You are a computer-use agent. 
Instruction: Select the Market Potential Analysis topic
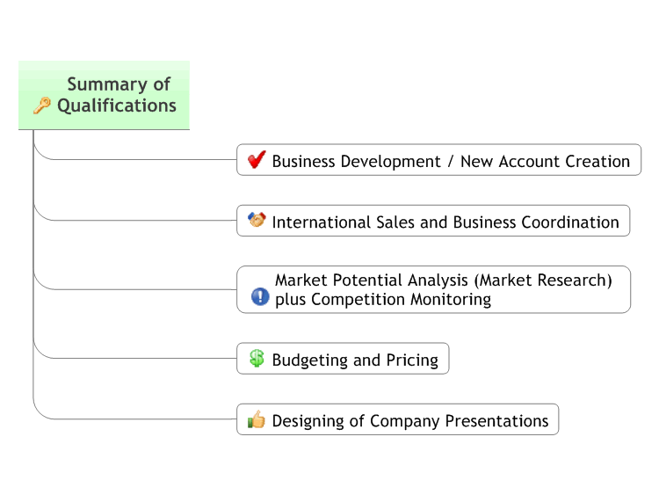(434, 289)
